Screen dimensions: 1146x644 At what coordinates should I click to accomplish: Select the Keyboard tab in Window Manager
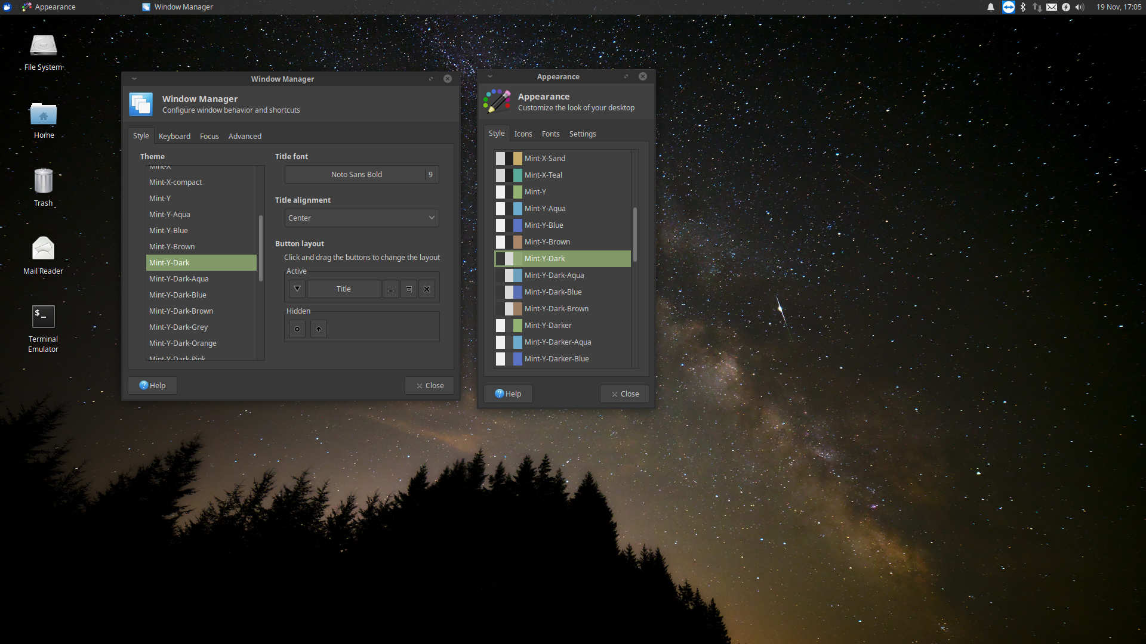point(174,135)
